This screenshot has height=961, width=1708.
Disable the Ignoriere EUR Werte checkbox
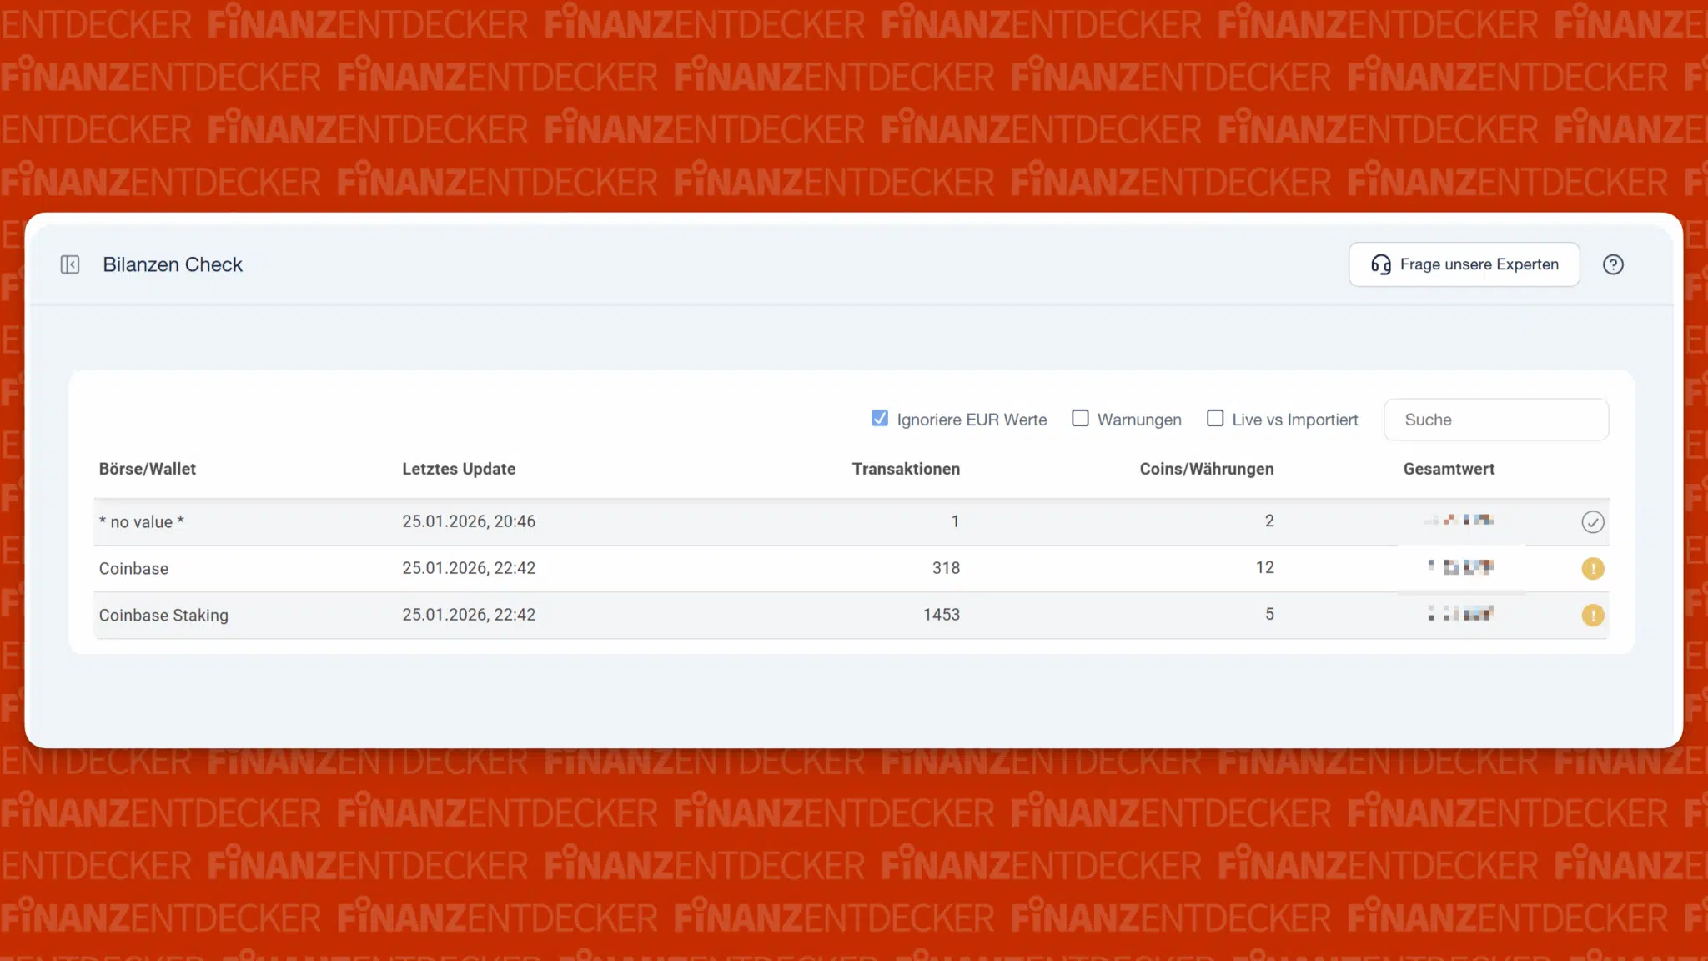[x=879, y=418]
